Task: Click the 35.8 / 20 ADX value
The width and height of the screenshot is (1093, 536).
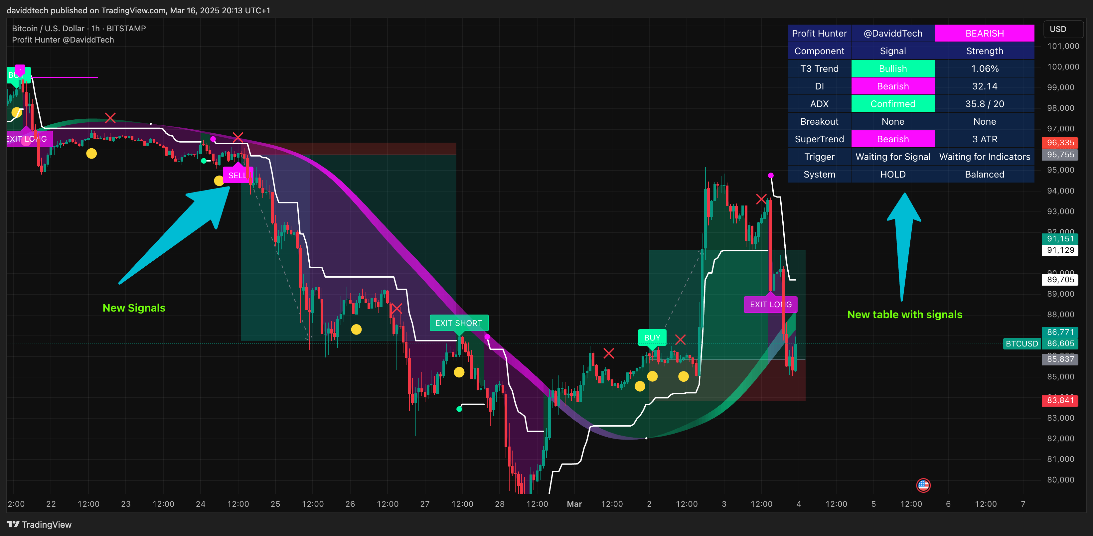Action: click(x=984, y=104)
